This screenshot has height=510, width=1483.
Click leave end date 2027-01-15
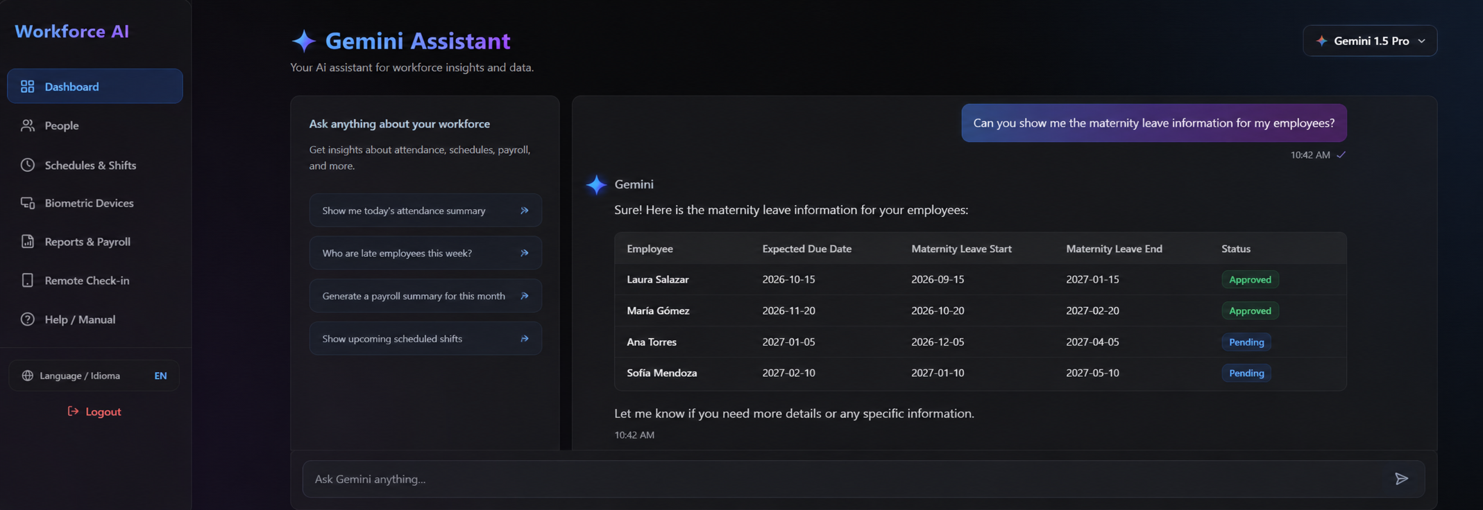[x=1092, y=279]
